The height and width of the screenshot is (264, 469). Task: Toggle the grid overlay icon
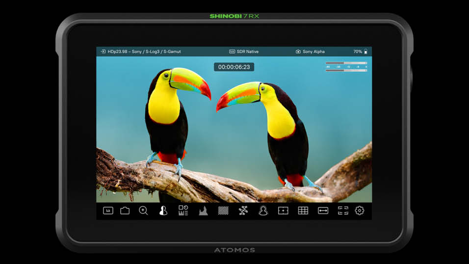pos(303,211)
